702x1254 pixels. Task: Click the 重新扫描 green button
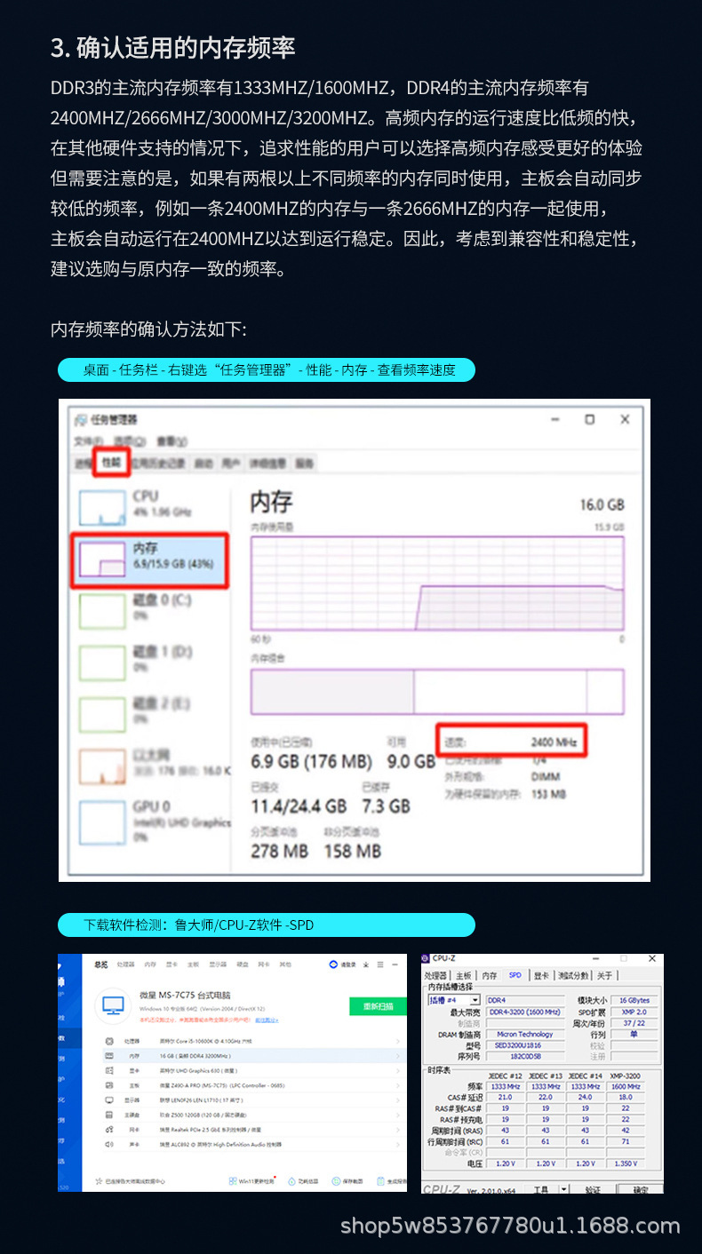click(x=378, y=1006)
